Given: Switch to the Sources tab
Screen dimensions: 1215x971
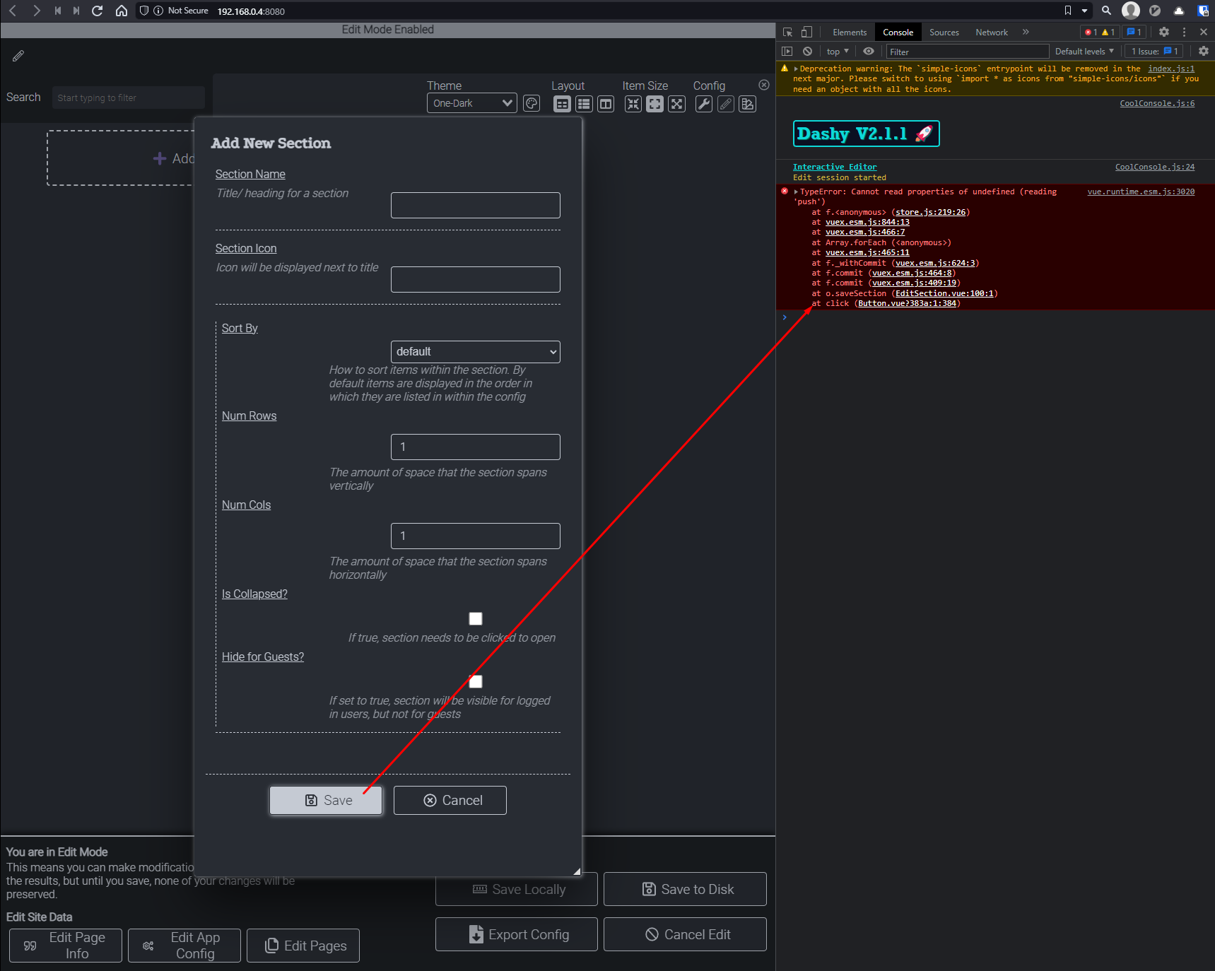Looking at the screenshot, I should 944,32.
